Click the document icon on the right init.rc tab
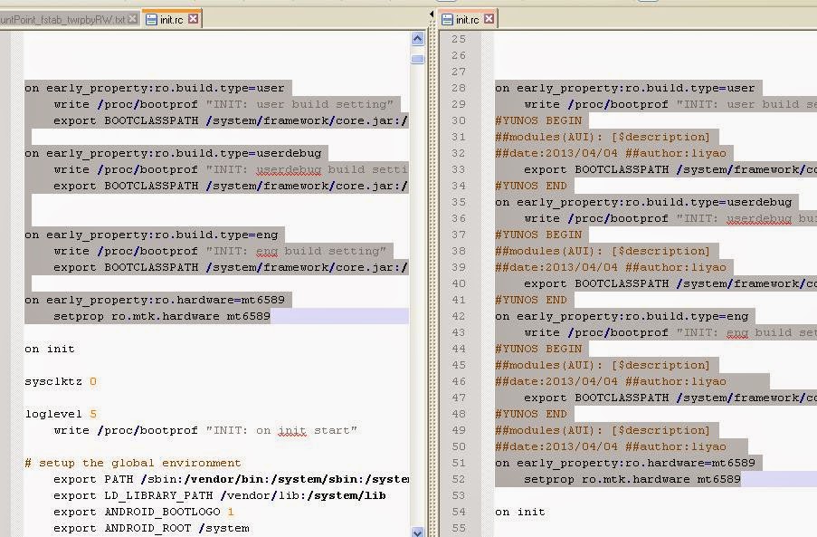817x537 pixels. 449,18
